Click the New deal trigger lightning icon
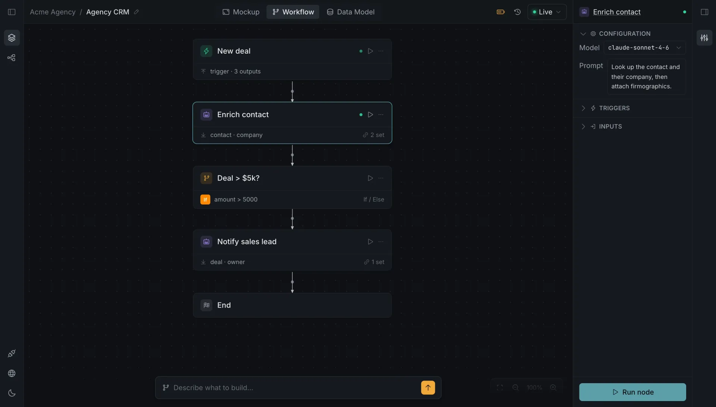 [x=206, y=51]
